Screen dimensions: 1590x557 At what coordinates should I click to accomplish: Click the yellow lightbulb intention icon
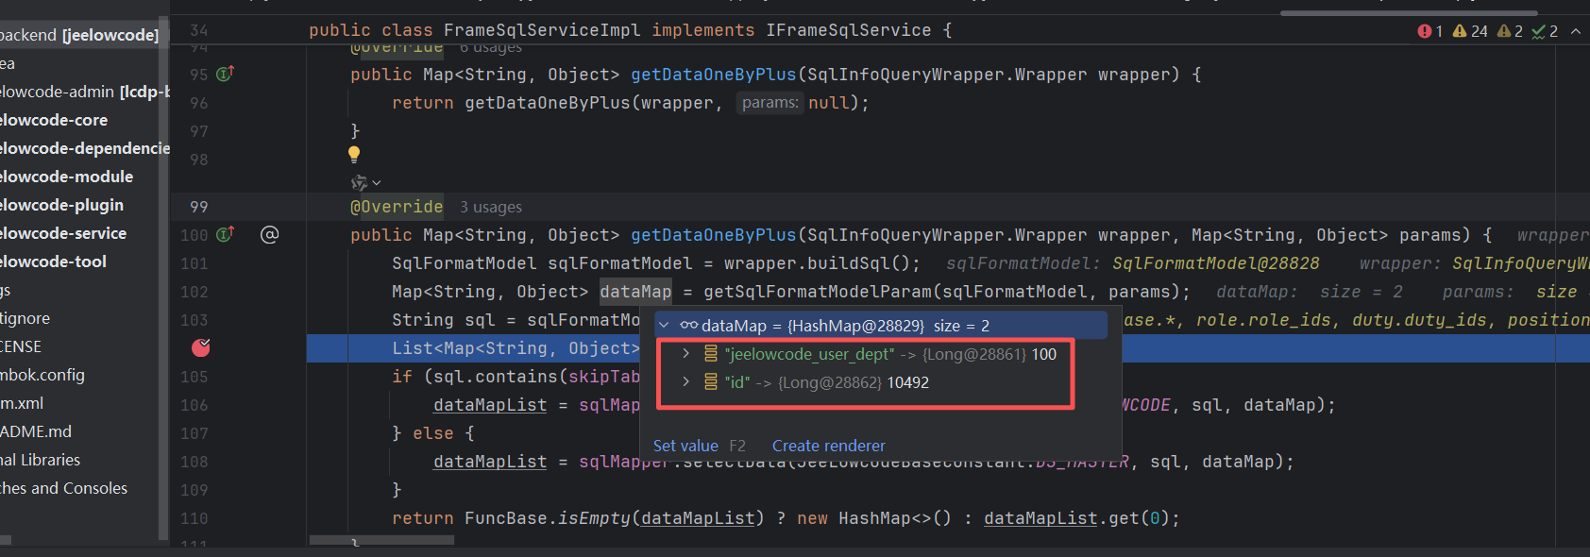click(x=354, y=154)
